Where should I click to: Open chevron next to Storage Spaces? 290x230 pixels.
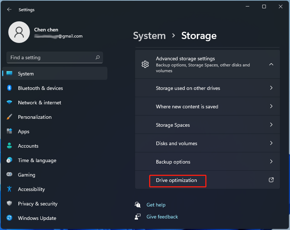[x=271, y=125]
